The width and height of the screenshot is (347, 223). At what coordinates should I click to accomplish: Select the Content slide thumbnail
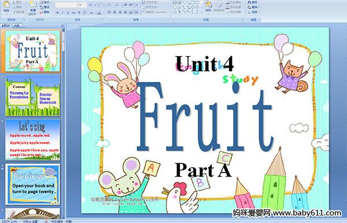(x=33, y=96)
